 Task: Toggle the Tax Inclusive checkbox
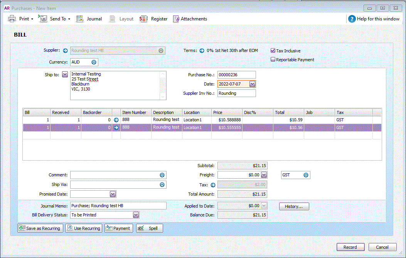tap(273, 51)
